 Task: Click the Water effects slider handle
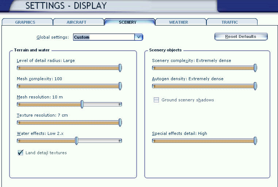pos(76,141)
